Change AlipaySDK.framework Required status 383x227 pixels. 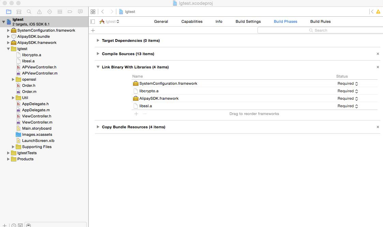pyautogui.click(x=348, y=98)
